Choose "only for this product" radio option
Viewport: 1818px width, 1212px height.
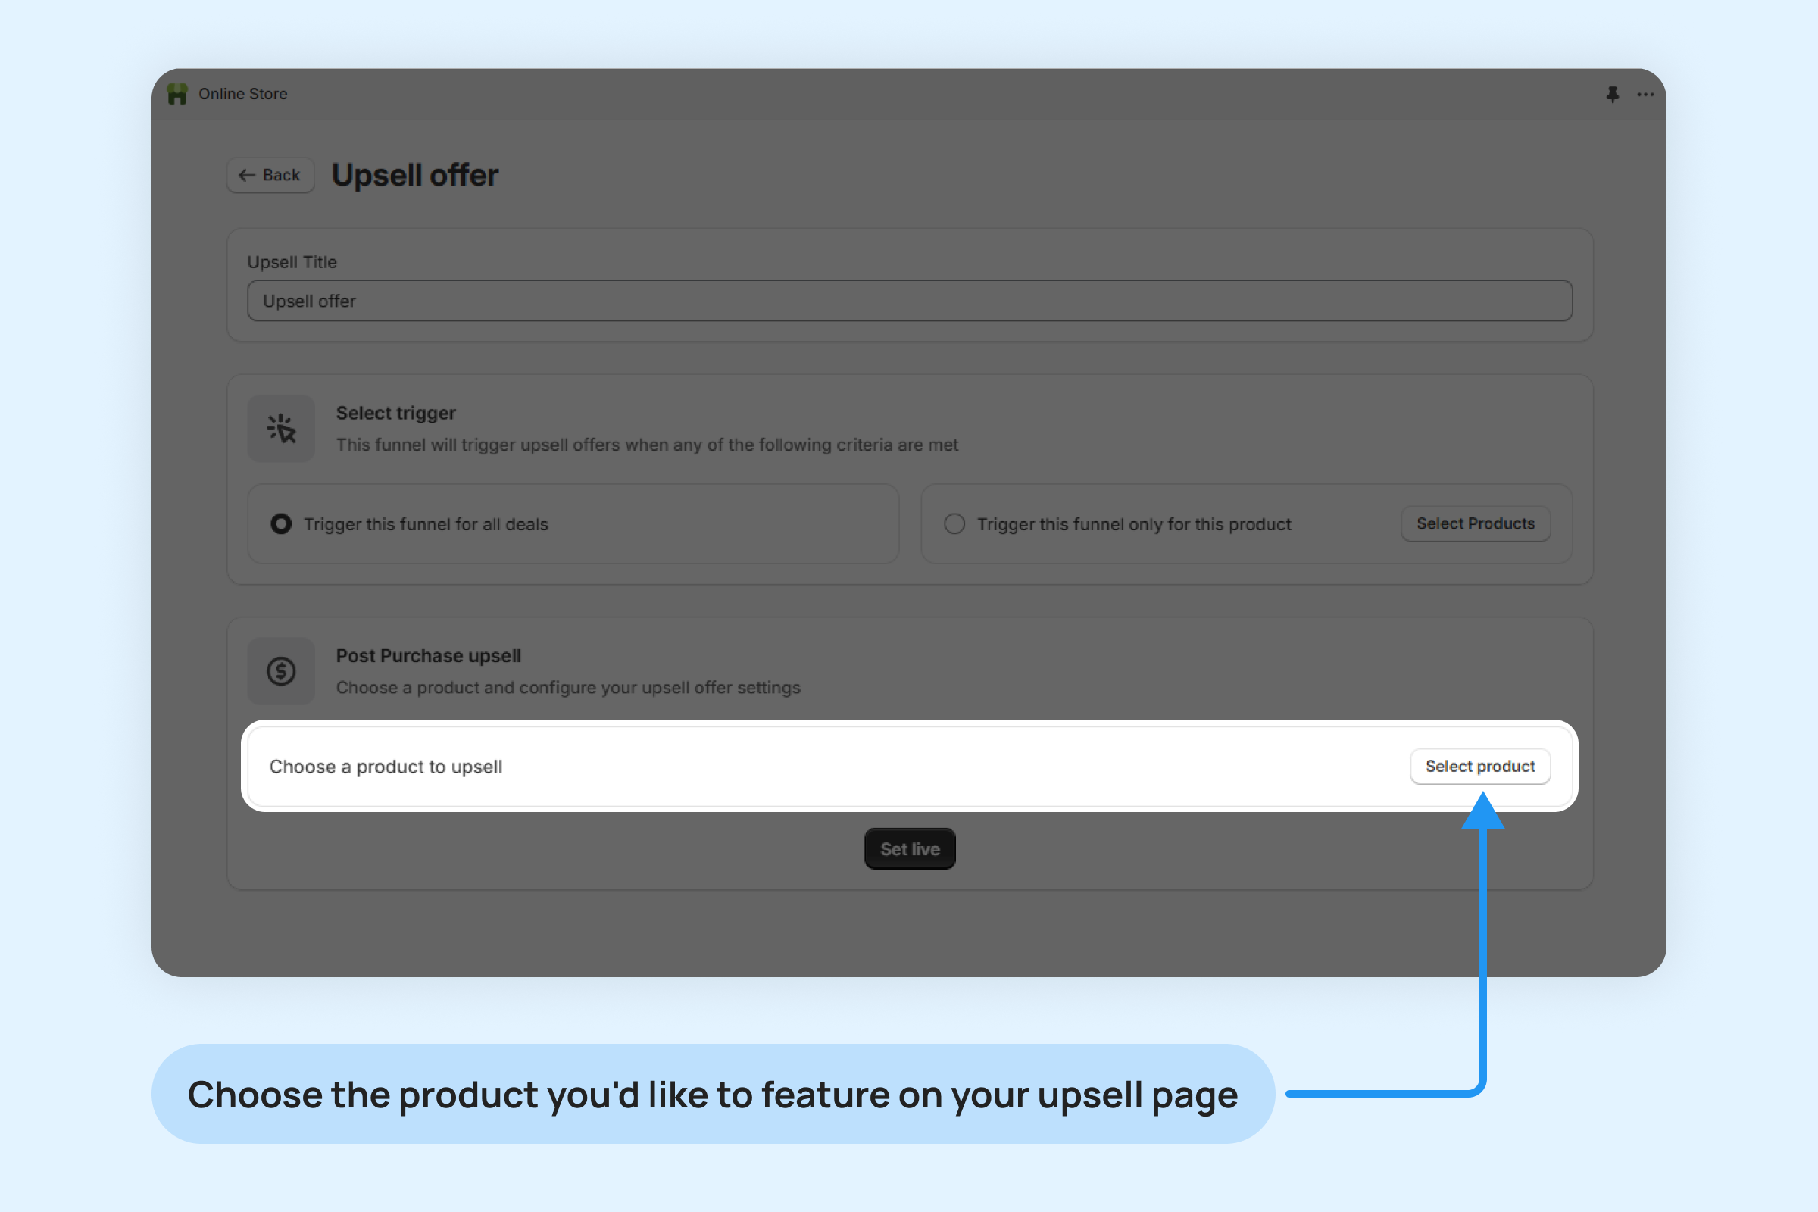pos(954,524)
